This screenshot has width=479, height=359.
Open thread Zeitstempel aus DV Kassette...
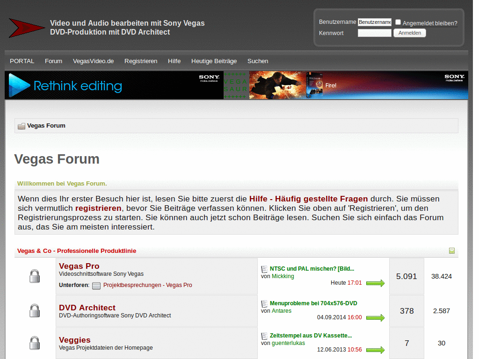pyautogui.click(x=311, y=336)
